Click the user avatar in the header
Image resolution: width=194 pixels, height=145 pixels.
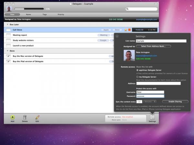tap(9, 9)
